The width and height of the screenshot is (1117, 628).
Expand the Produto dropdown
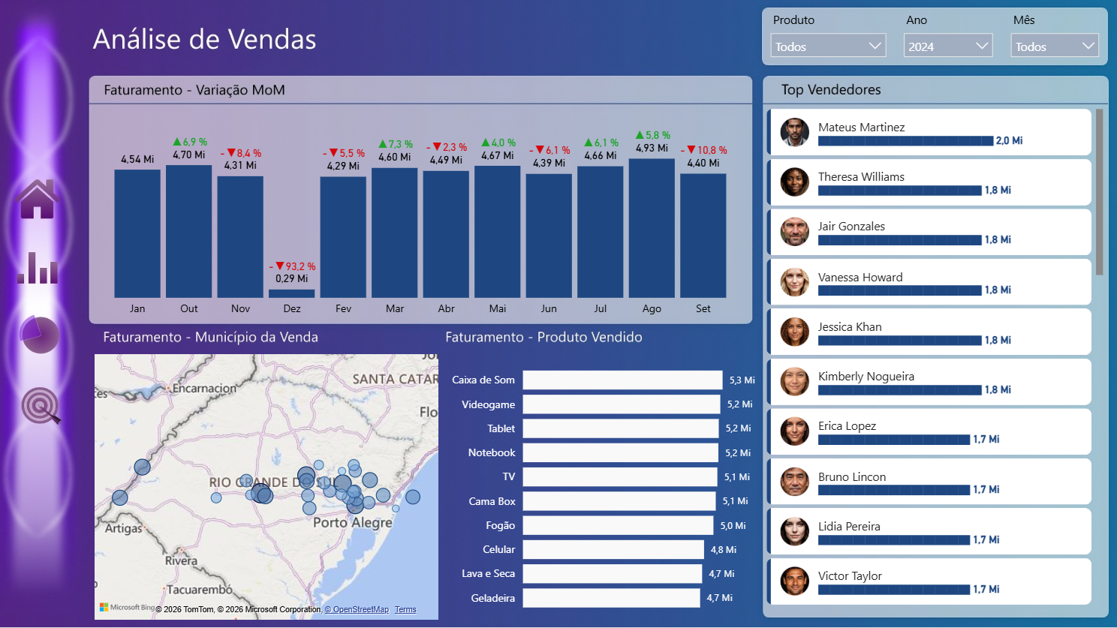point(828,46)
